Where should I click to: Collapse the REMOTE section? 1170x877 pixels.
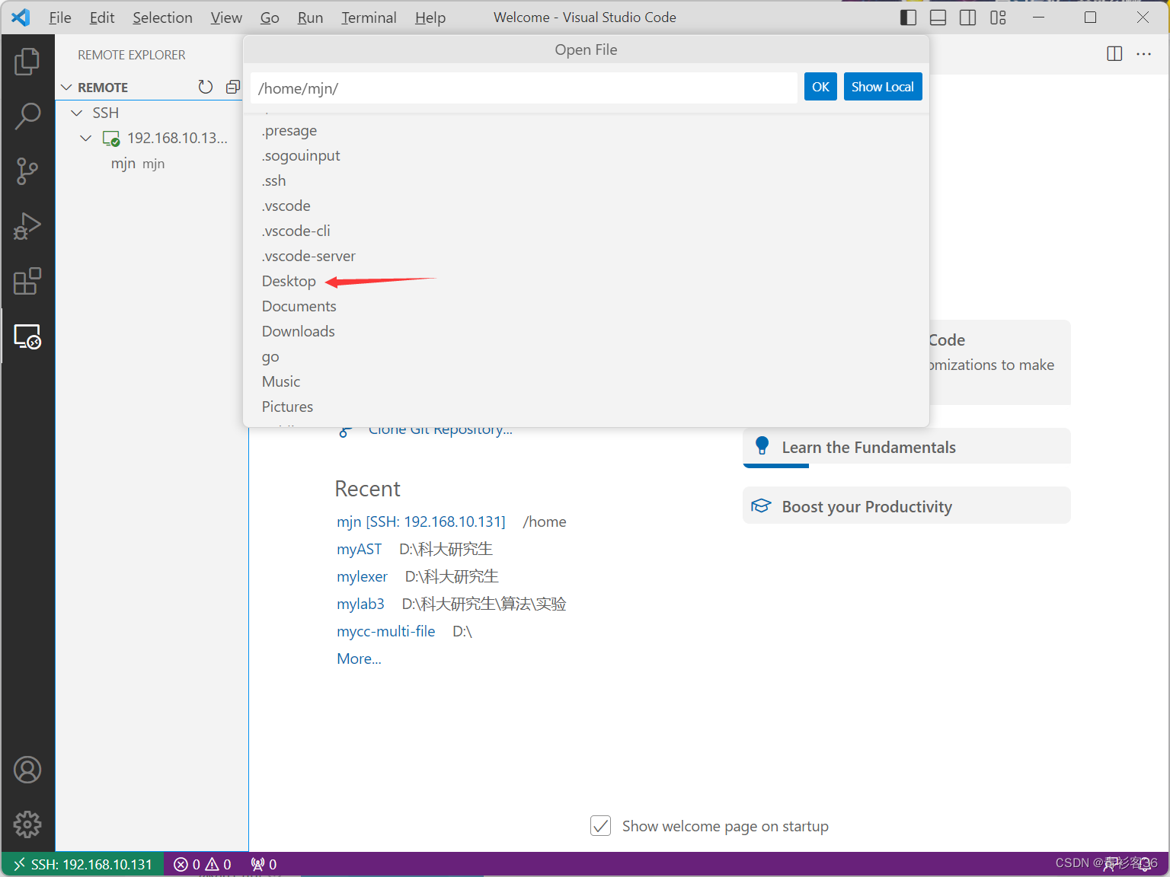66,88
